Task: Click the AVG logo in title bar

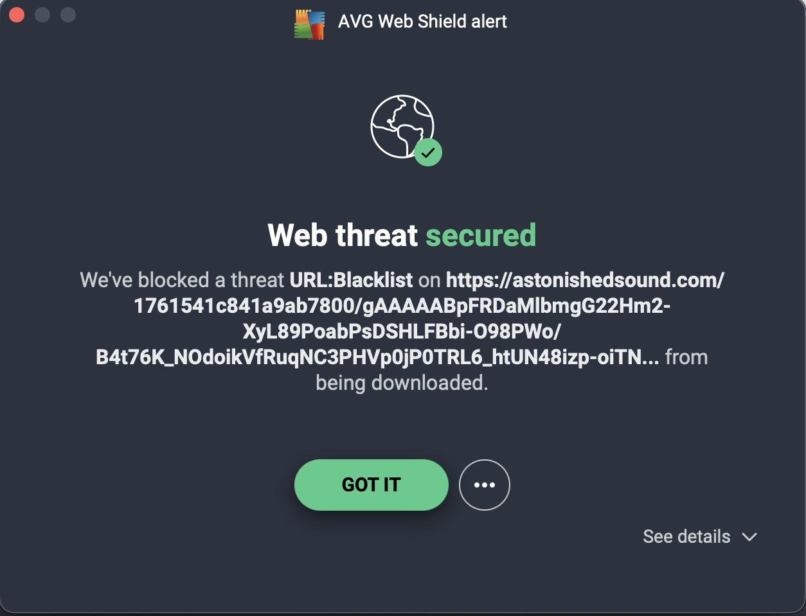Action: pos(310,24)
